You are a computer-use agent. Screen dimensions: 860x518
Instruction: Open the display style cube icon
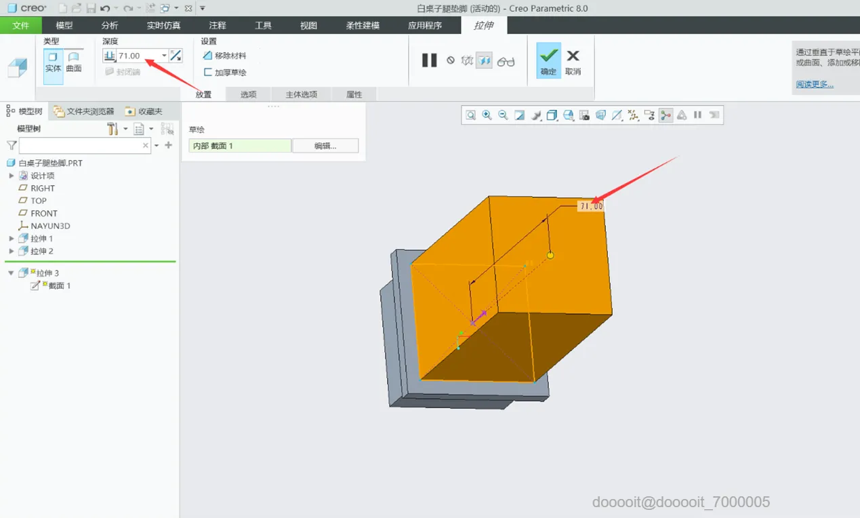(x=552, y=115)
